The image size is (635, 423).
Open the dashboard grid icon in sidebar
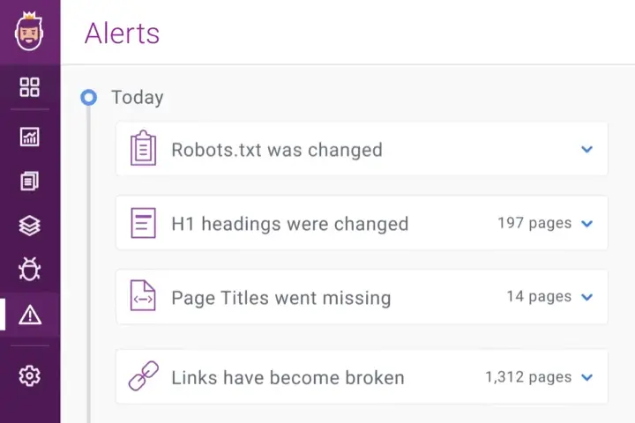point(30,86)
